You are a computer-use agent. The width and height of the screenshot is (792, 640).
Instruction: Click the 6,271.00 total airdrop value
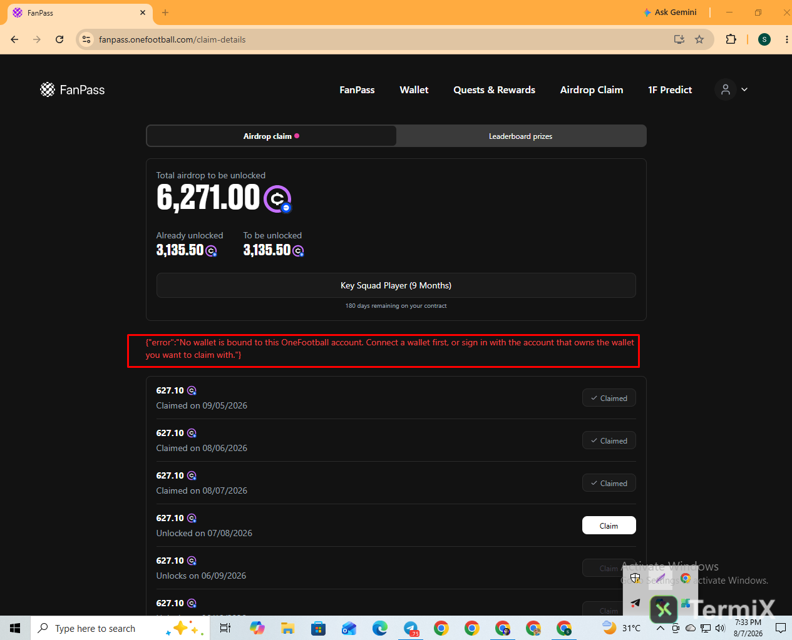coord(208,198)
